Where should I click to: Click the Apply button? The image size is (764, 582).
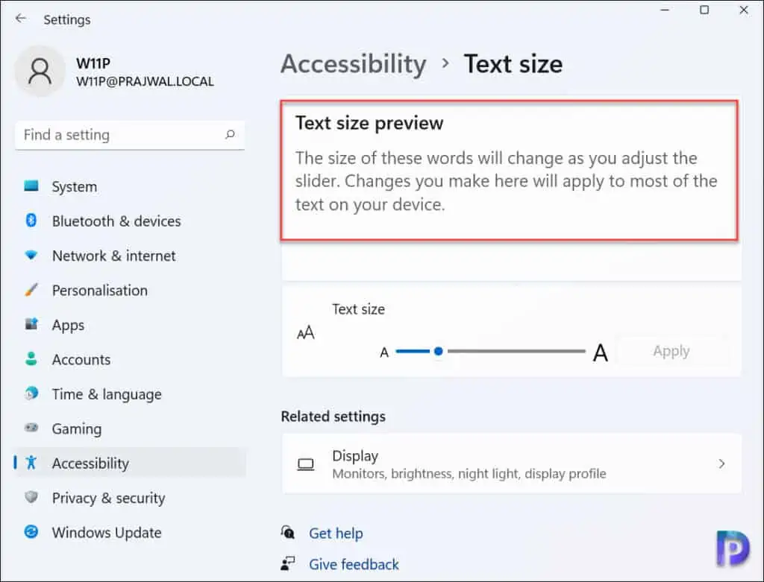tap(671, 351)
